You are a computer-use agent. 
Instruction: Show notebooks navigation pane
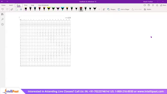2,14
